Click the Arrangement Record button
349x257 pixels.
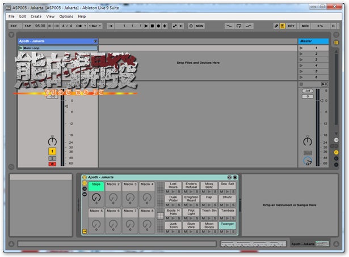point(158,26)
